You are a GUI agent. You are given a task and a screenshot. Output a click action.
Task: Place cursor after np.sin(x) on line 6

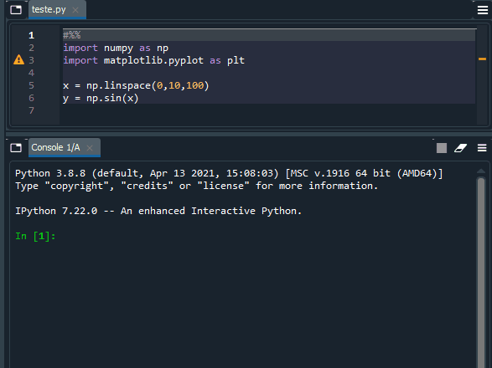coord(138,99)
